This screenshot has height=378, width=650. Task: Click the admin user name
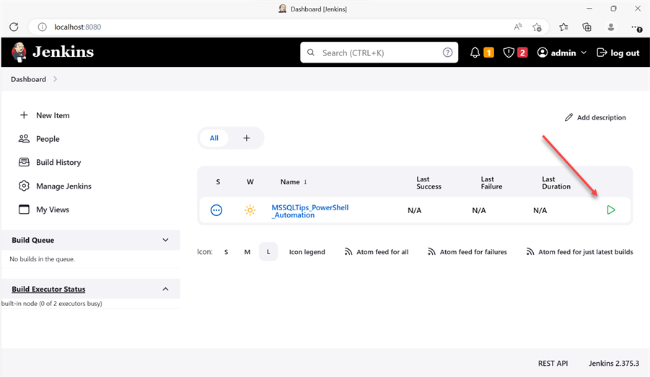[563, 53]
